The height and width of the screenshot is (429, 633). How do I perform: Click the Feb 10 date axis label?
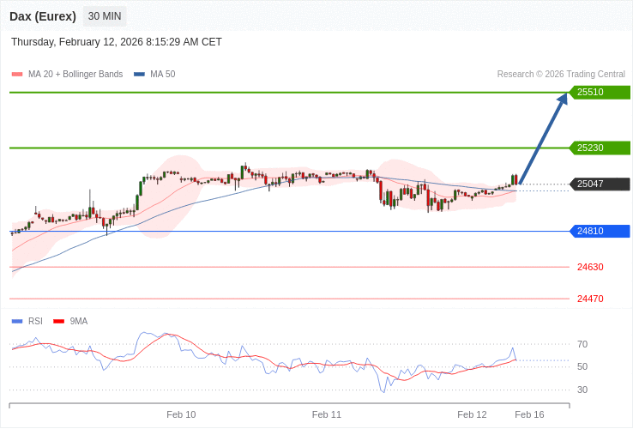click(181, 414)
